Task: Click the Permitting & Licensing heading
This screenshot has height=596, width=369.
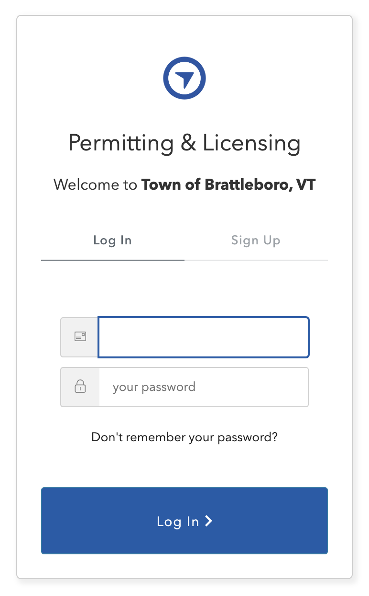Action: coord(184,143)
